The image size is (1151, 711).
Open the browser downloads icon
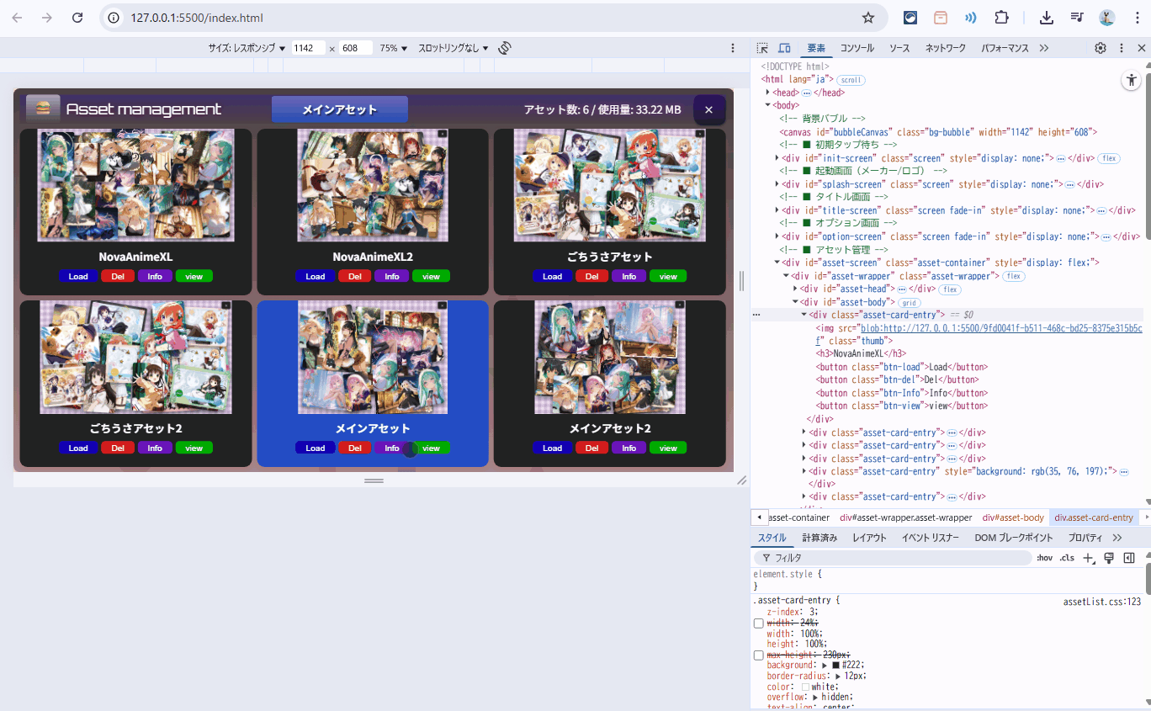pos(1047,18)
